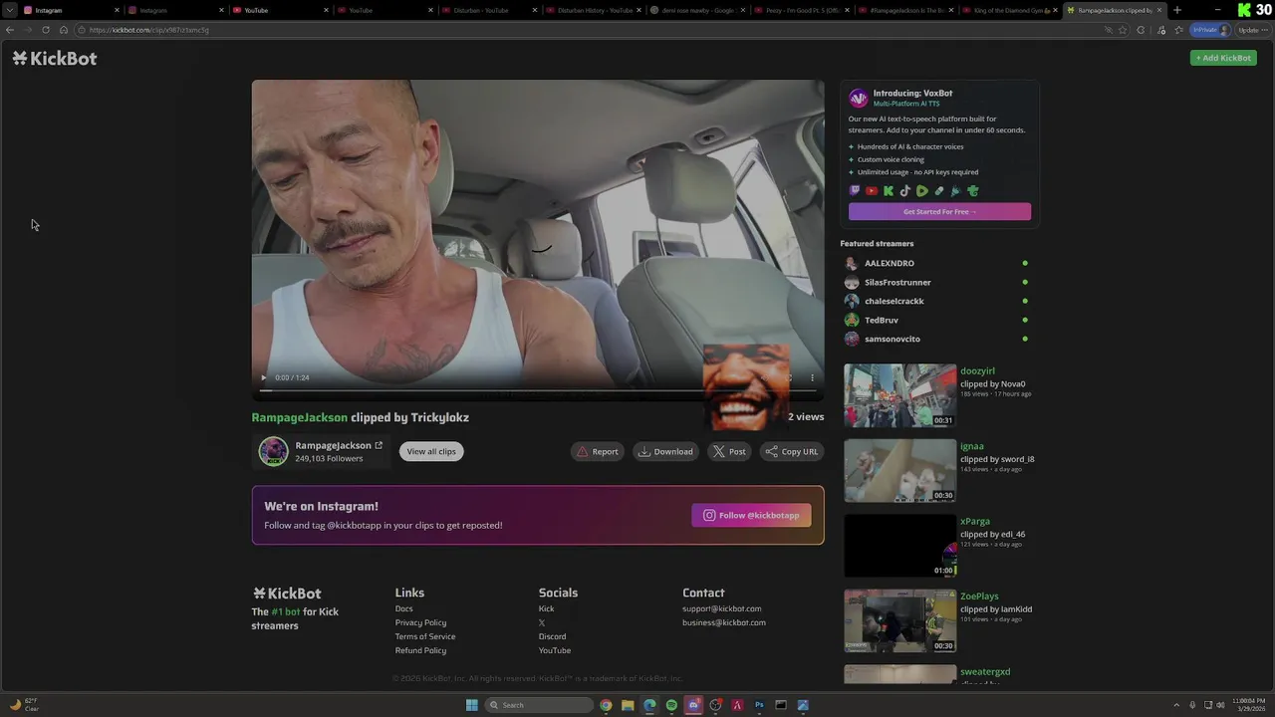Reload the page with refresh button
The image size is (1275, 717).
[x=46, y=30]
